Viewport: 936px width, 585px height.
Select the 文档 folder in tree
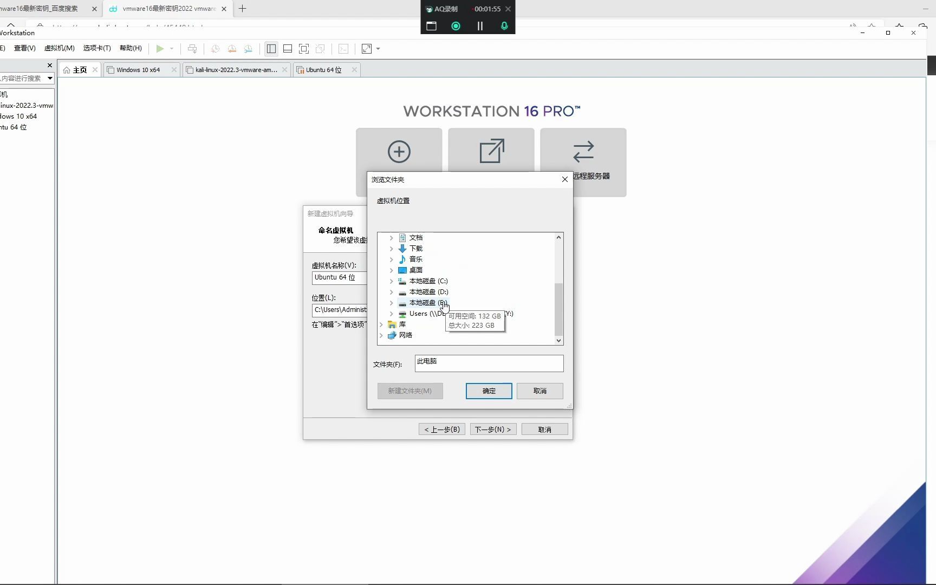416,238
